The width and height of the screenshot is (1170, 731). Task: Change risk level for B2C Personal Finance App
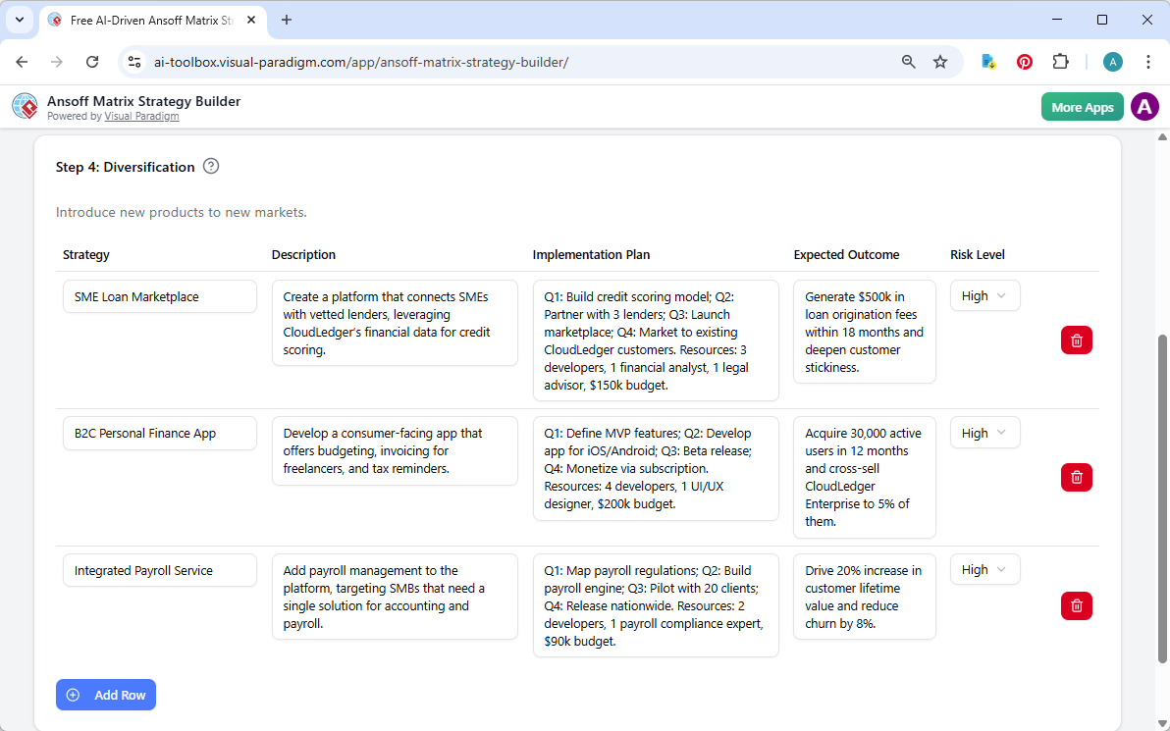pos(984,433)
